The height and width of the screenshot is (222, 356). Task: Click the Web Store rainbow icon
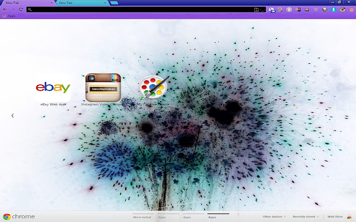(x=349, y=217)
